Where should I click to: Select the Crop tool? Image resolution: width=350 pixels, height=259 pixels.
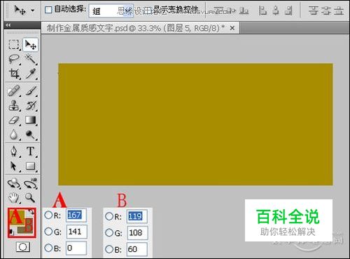[x=14, y=74]
